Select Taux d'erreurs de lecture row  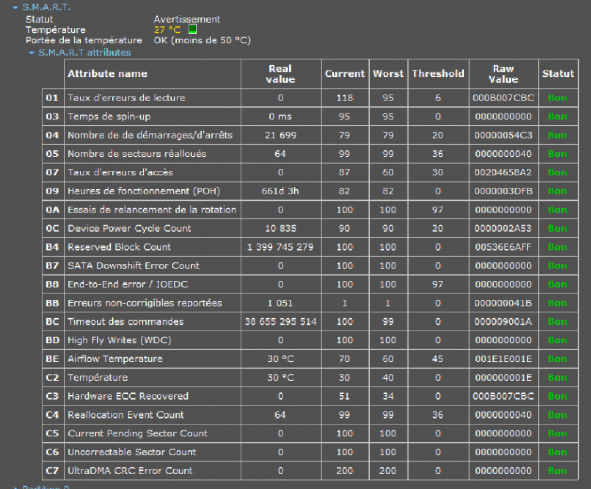point(311,98)
